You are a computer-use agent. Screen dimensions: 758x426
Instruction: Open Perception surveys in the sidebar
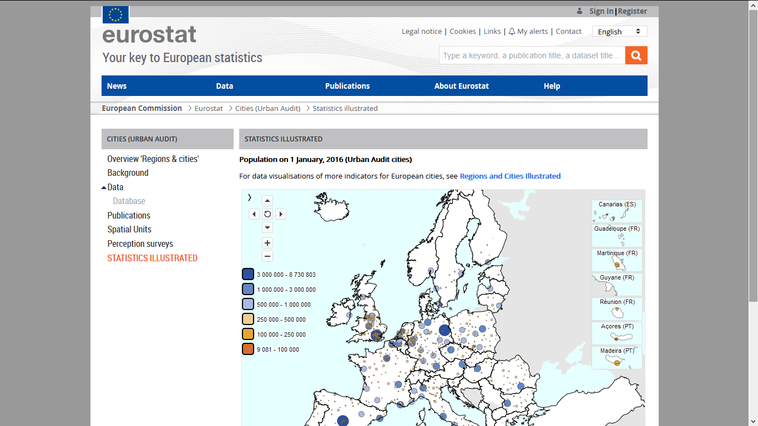140,244
